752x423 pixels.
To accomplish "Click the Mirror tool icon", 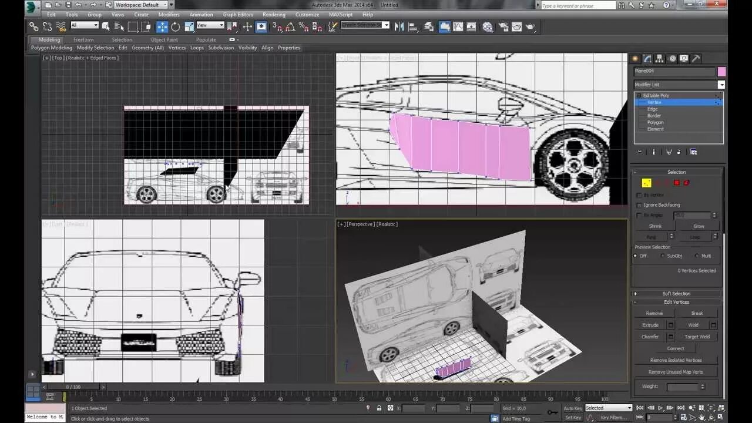I will coord(399,26).
